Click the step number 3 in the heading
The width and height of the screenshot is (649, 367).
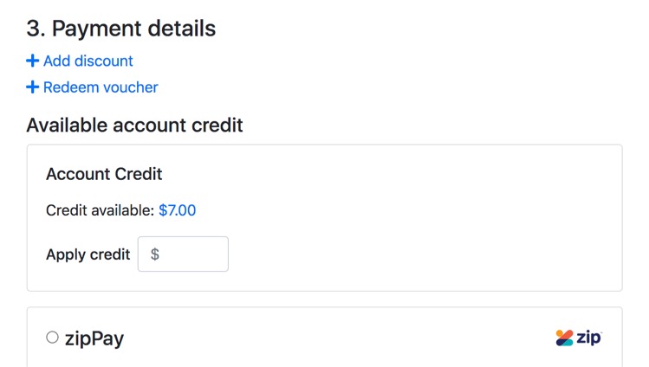35,29
